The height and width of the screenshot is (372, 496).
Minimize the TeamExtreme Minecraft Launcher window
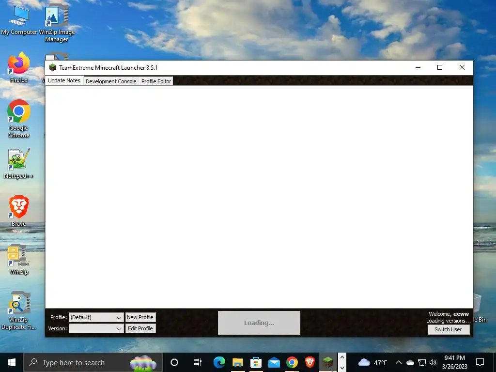(x=418, y=67)
